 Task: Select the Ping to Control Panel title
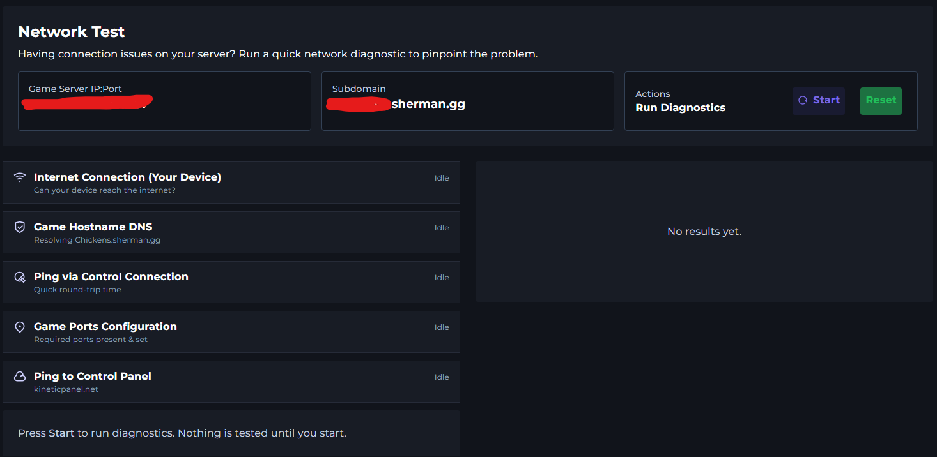coord(92,376)
